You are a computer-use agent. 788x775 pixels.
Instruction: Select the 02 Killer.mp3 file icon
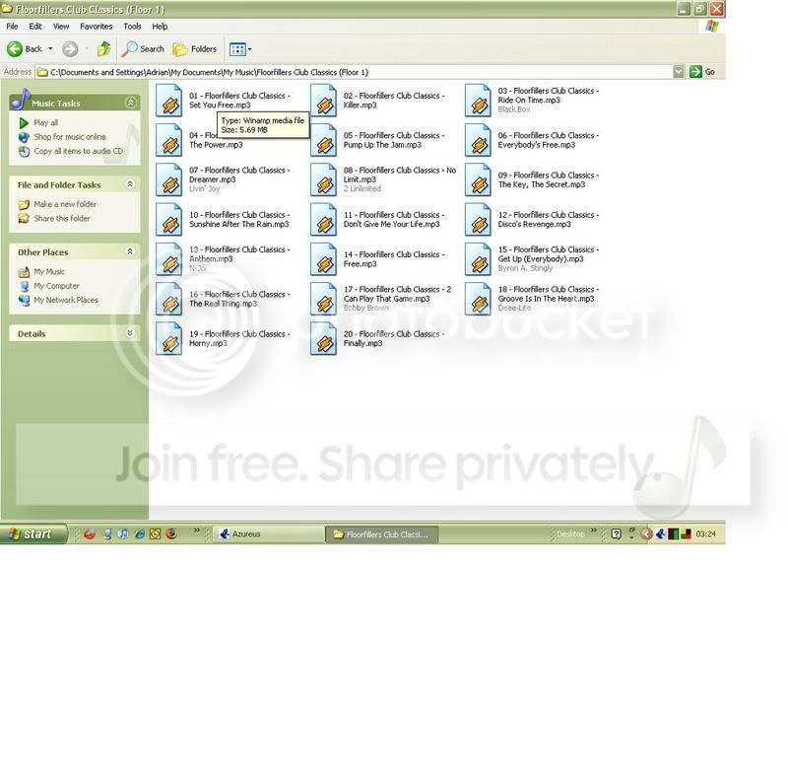click(324, 101)
